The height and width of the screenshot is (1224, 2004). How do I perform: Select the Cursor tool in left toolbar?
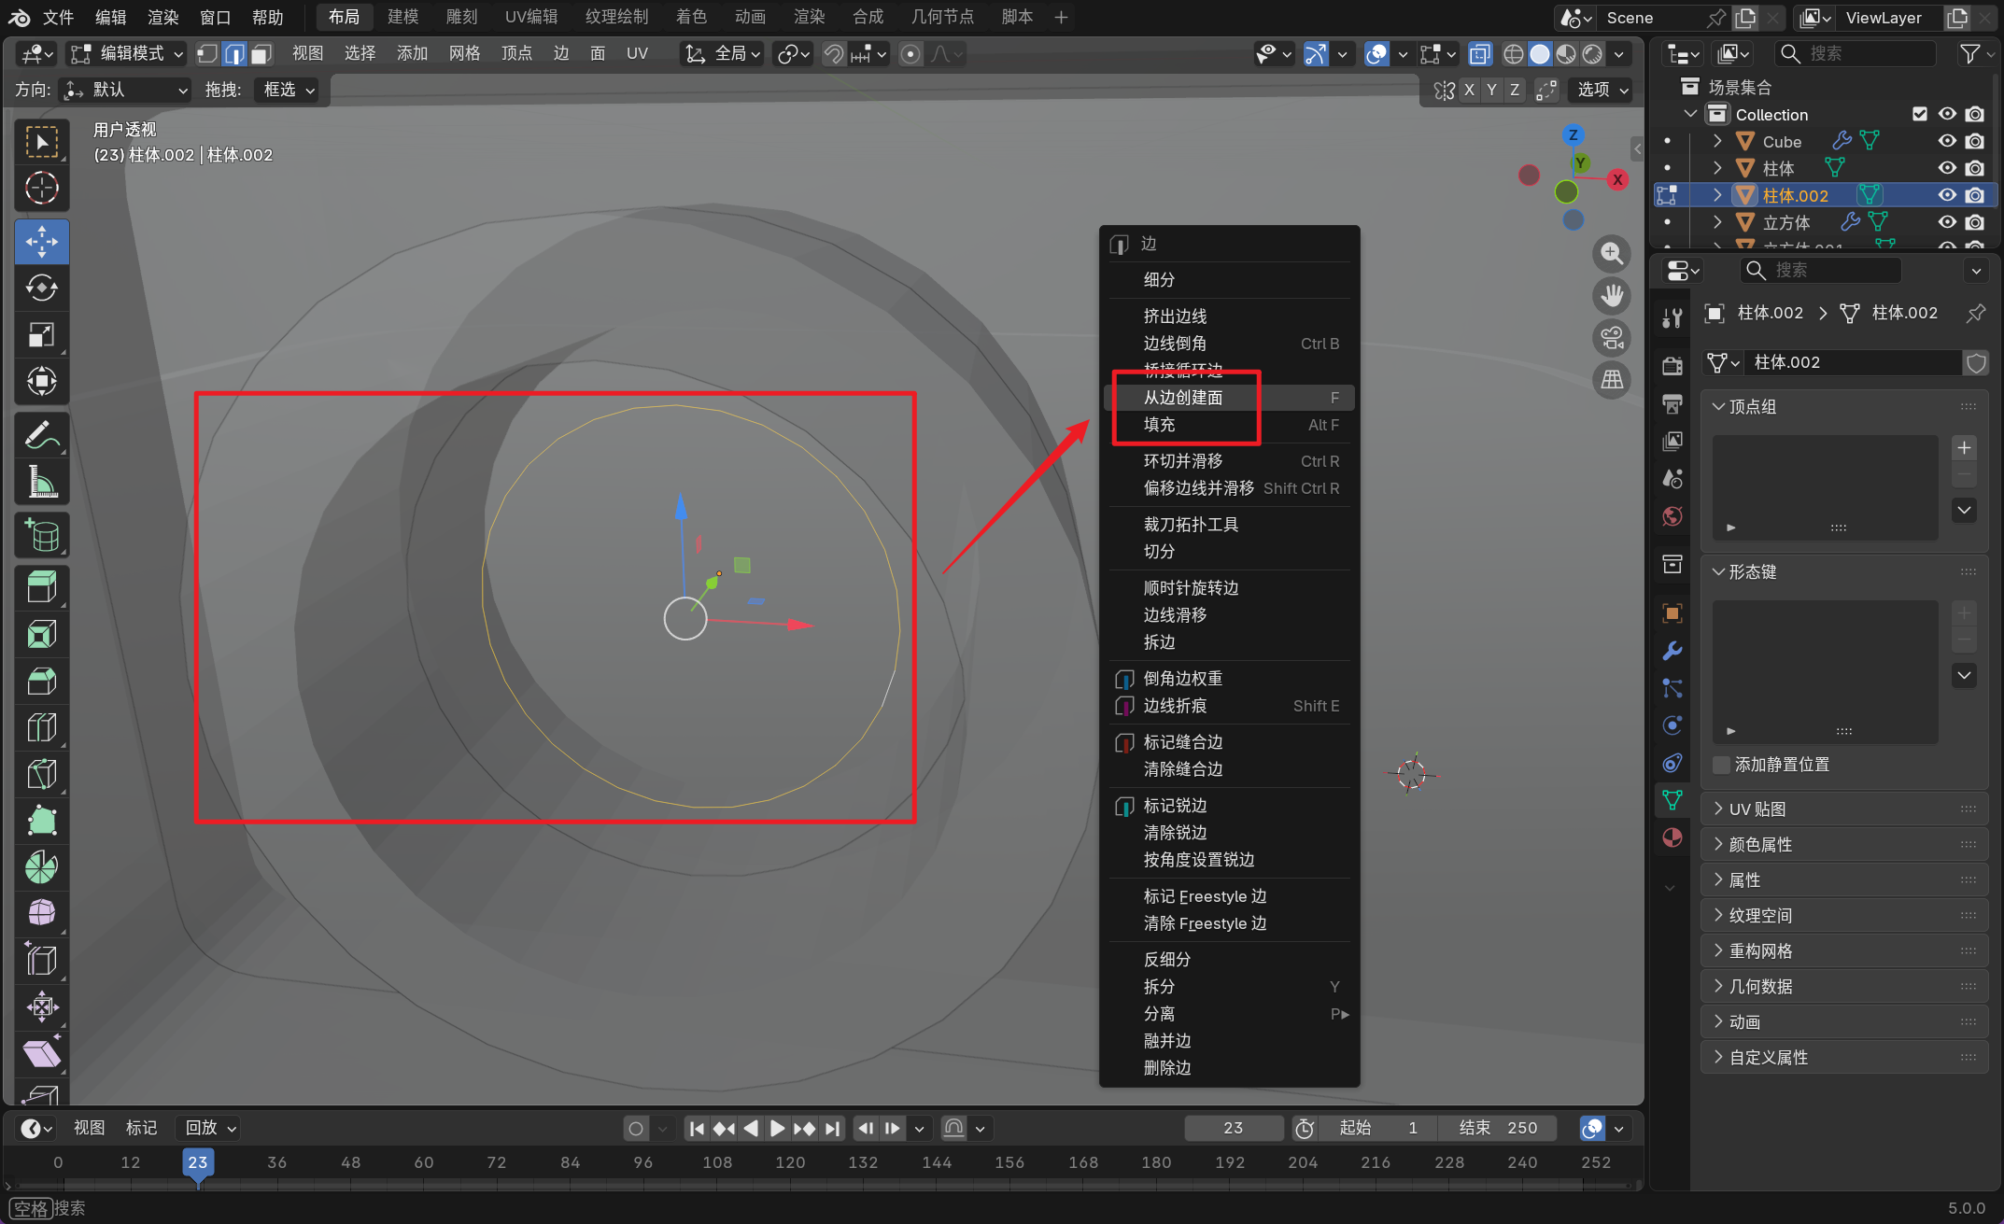click(x=41, y=189)
